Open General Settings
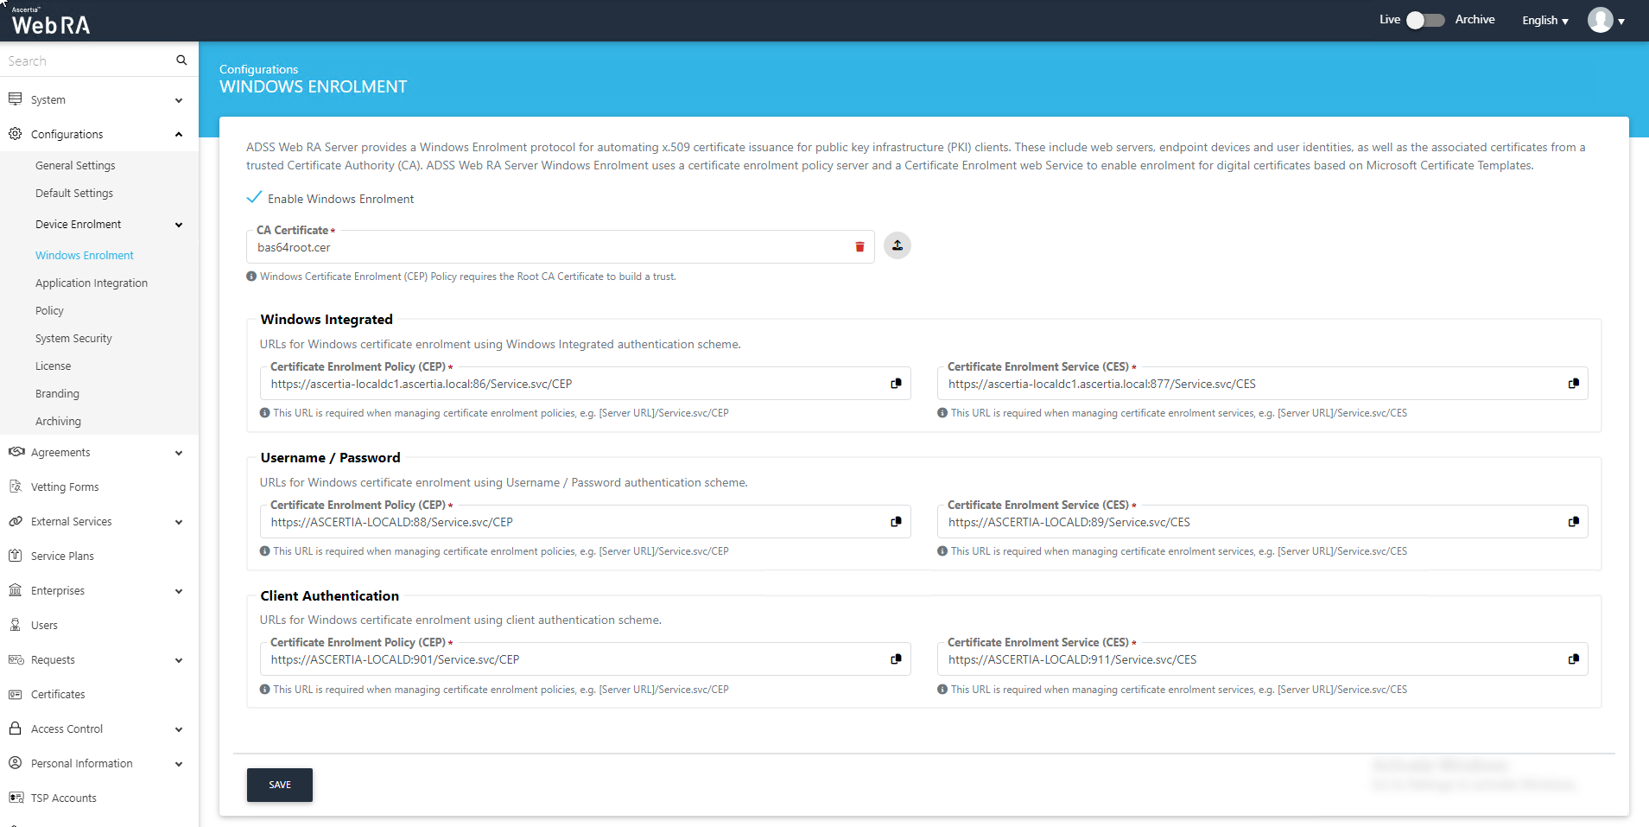 [75, 165]
